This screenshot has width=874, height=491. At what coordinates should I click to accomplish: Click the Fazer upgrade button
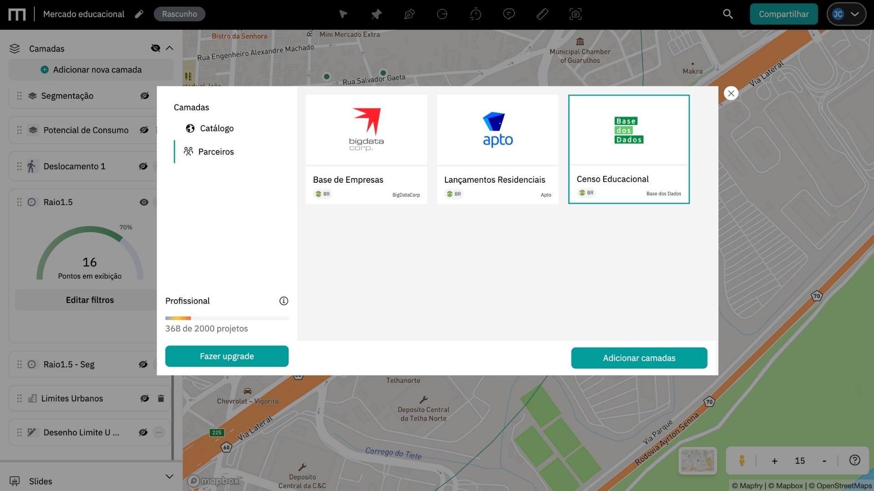[x=227, y=356]
